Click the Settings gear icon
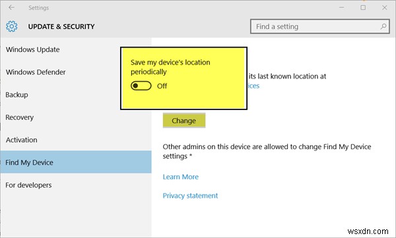 coord(12,26)
